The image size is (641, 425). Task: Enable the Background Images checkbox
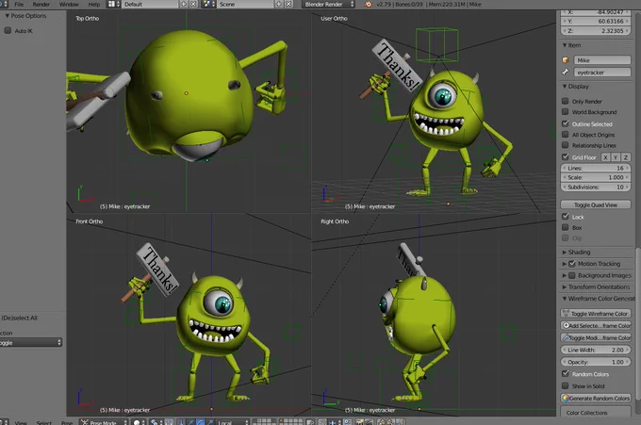[x=572, y=275]
